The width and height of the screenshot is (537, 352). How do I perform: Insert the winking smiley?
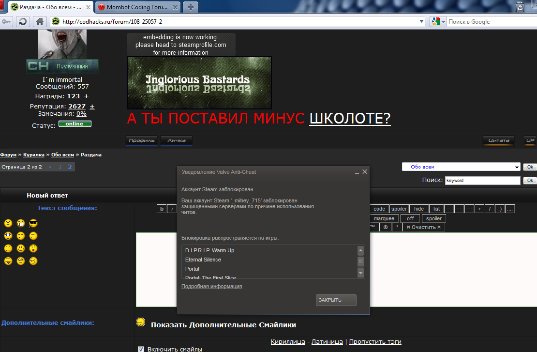tap(33, 261)
